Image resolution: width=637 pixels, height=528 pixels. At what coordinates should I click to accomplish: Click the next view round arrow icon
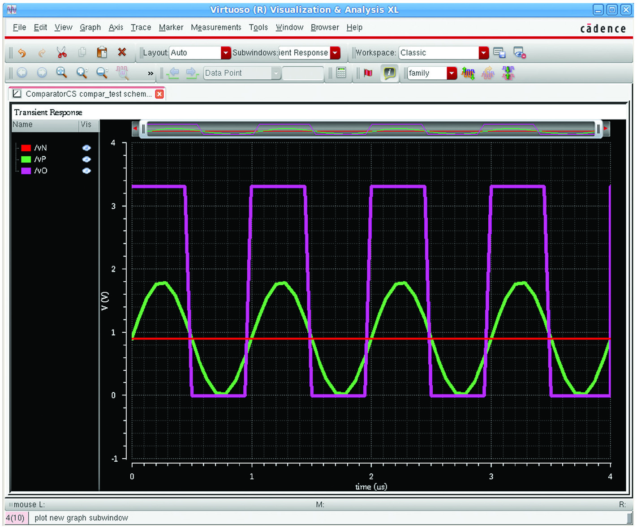pyautogui.click(x=42, y=73)
